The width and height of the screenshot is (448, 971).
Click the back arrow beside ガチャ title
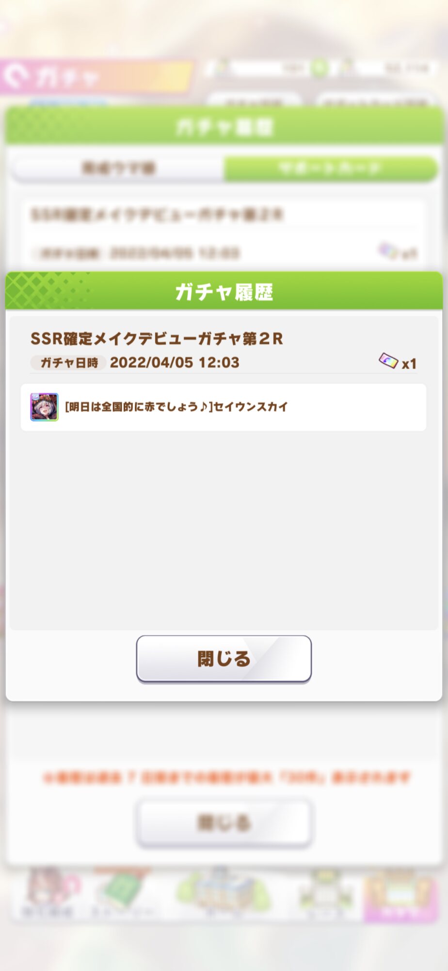pyautogui.click(x=16, y=75)
